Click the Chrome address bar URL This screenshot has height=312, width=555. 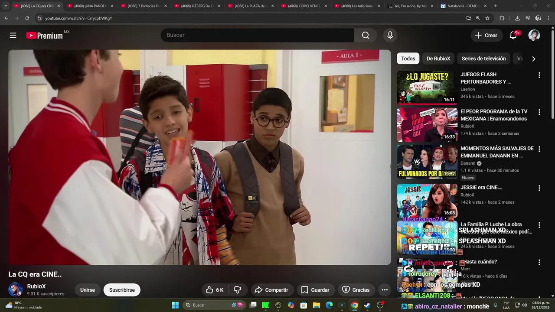[x=78, y=18]
